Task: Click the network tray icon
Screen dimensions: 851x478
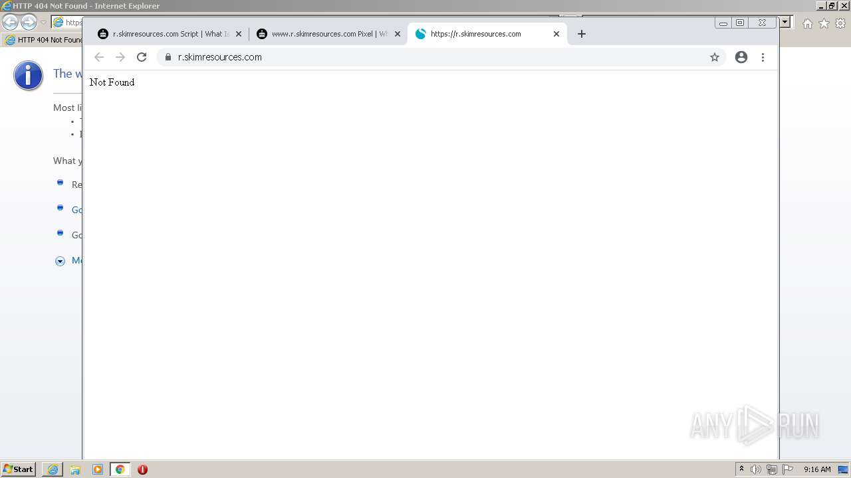Action: pos(772,469)
